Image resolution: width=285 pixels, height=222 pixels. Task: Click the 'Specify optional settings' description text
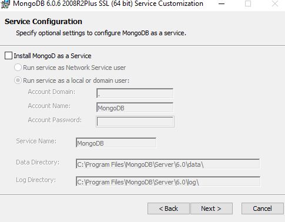101,33
